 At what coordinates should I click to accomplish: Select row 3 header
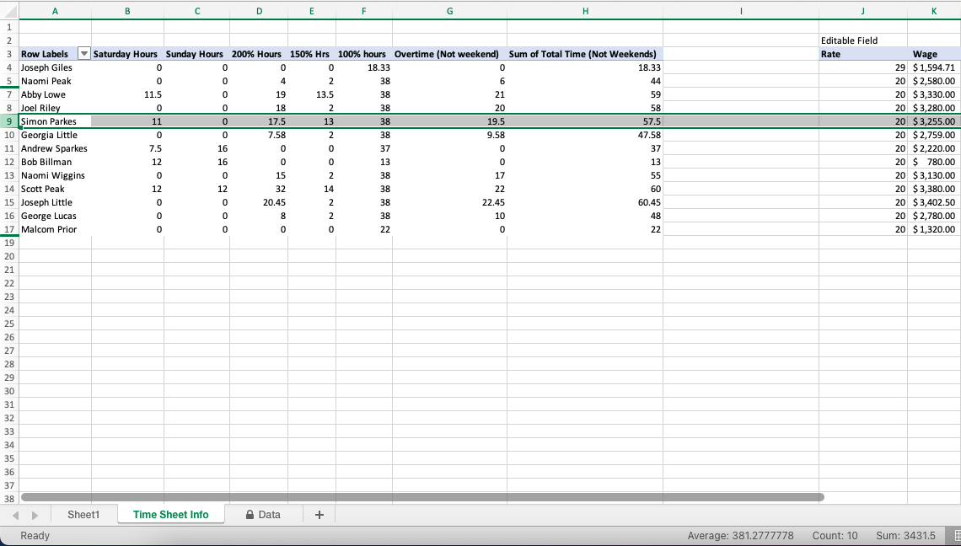pos(9,54)
